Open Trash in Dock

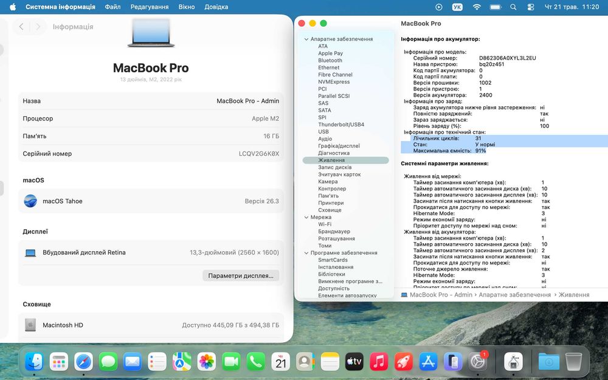573,362
